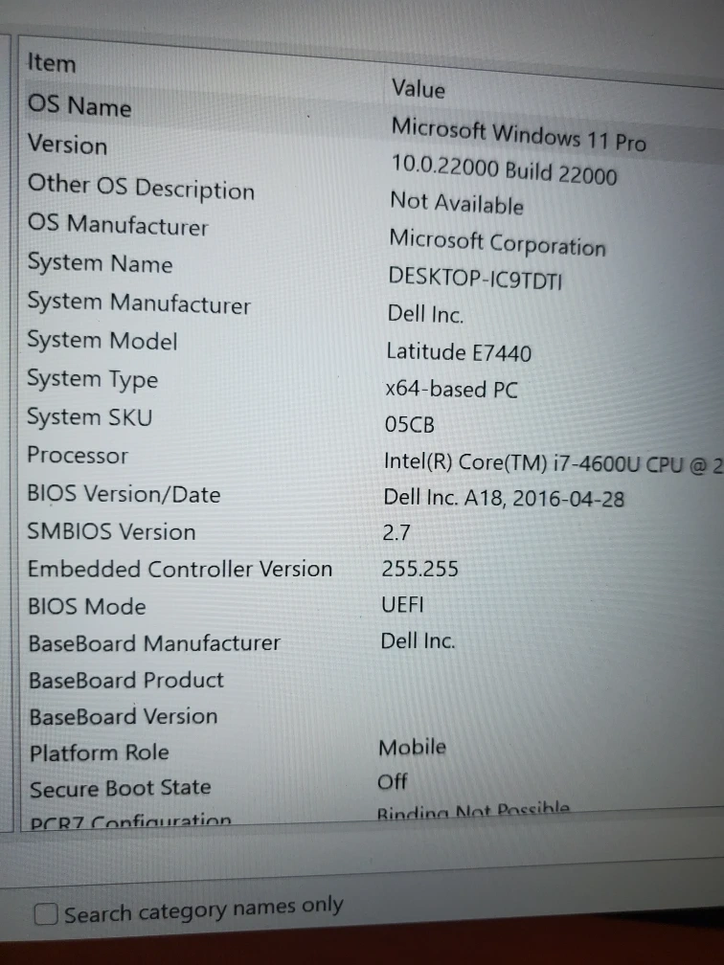Highlight the Embedded Controller Version row
Image resolution: width=724 pixels, height=965 pixels.
pyautogui.click(x=180, y=569)
